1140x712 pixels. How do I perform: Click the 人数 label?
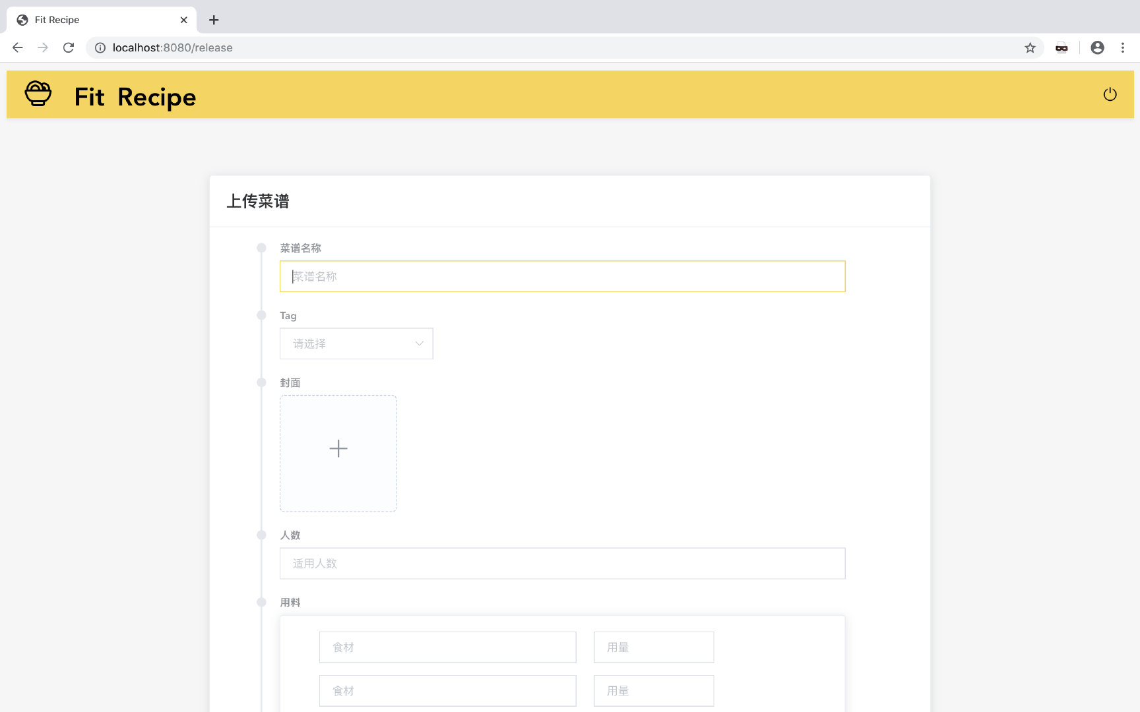point(290,535)
